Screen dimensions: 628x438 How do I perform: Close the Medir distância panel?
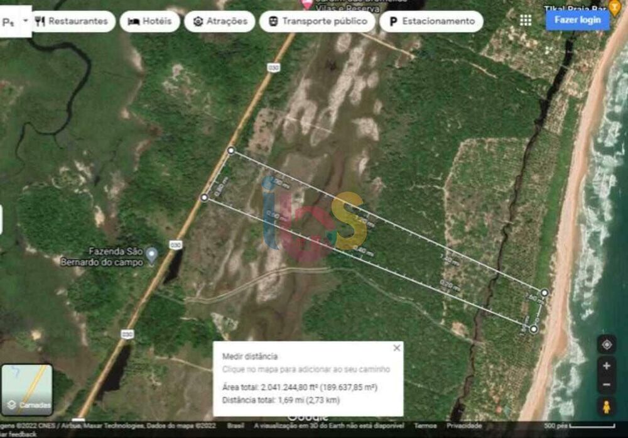point(396,348)
